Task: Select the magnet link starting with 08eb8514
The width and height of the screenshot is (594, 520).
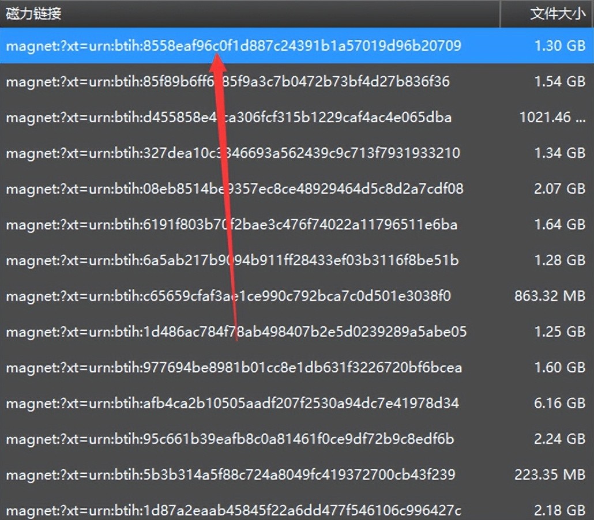Action: (x=234, y=189)
